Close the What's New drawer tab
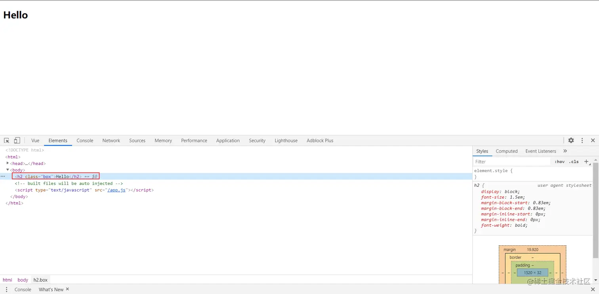The image size is (599, 294). (67, 289)
